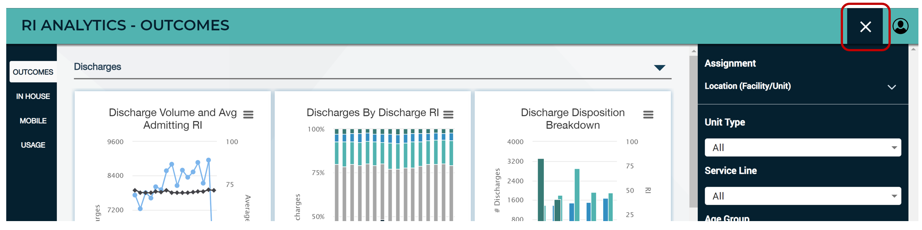922x230 pixels.
Task: Open the user profile icon
Action: click(900, 26)
